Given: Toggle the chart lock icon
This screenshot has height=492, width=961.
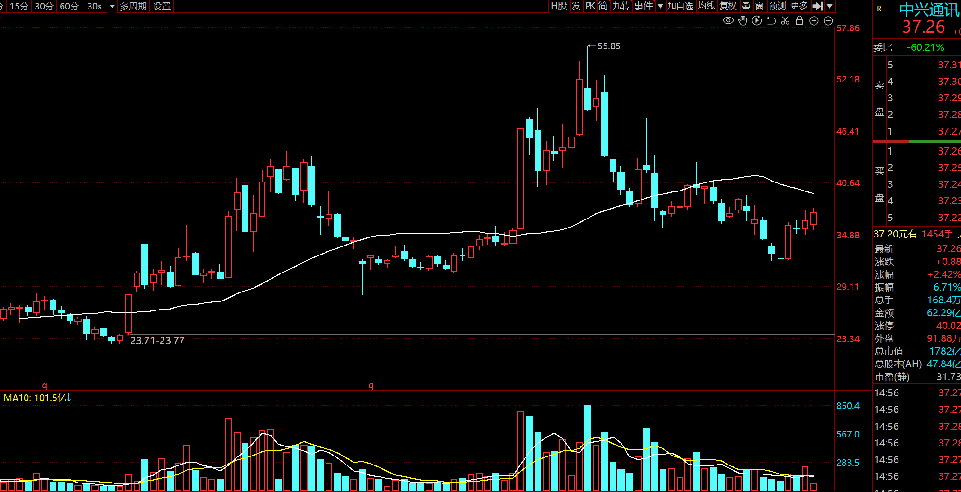Looking at the screenshot, I should 799,20.
